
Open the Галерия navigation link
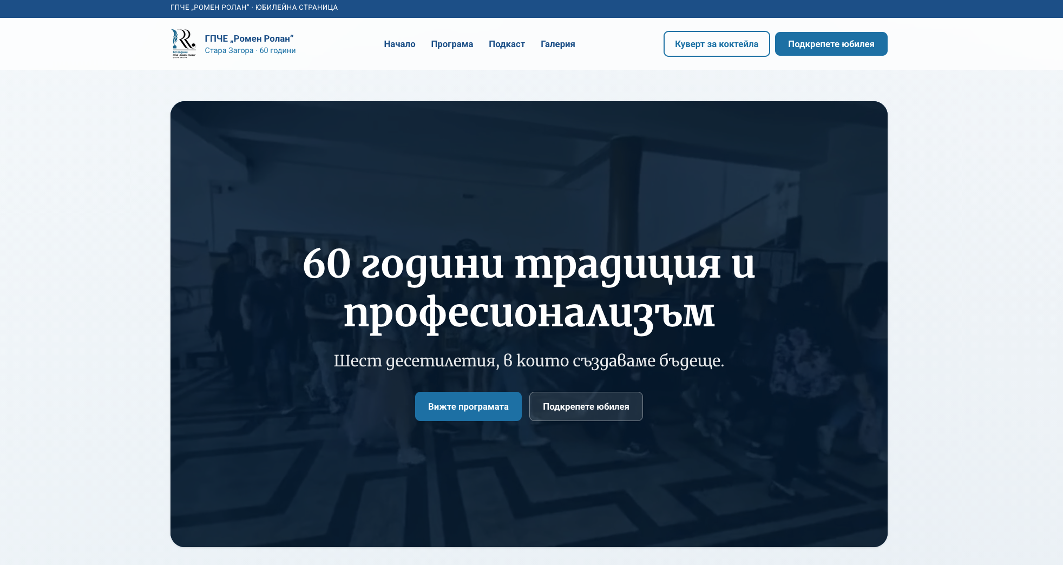(557, 44)
